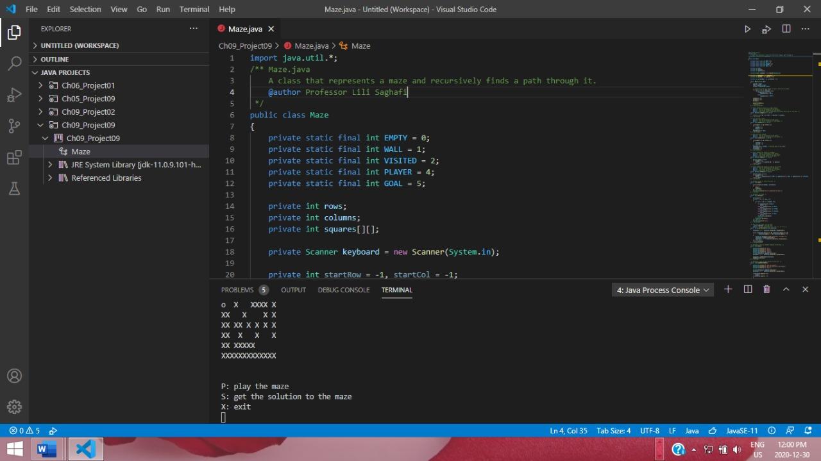
Task: Click the info circle icon in status bar
Action: pyautogui.click(x=772, y=431)
